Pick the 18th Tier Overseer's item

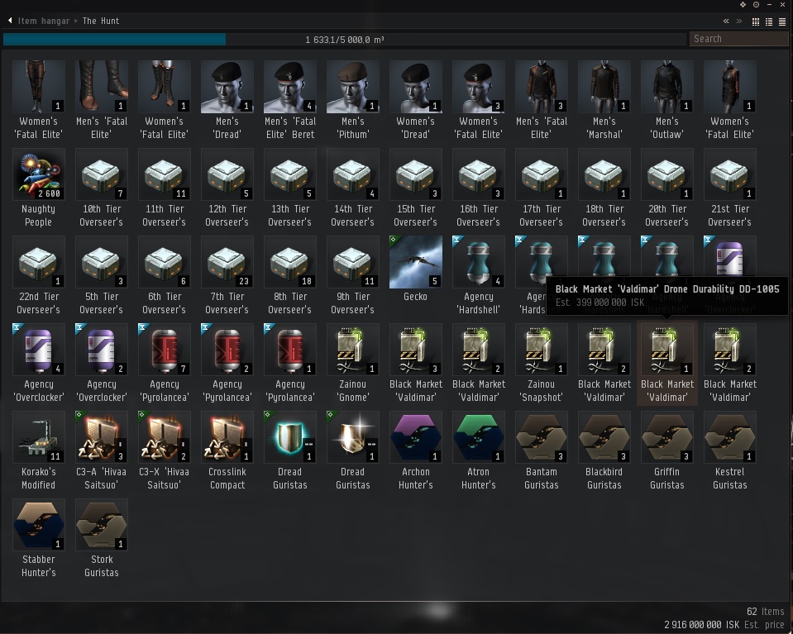[604, 188]
